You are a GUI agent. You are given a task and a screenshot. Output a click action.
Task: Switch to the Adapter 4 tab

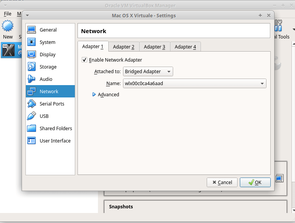tap(185, 47)
